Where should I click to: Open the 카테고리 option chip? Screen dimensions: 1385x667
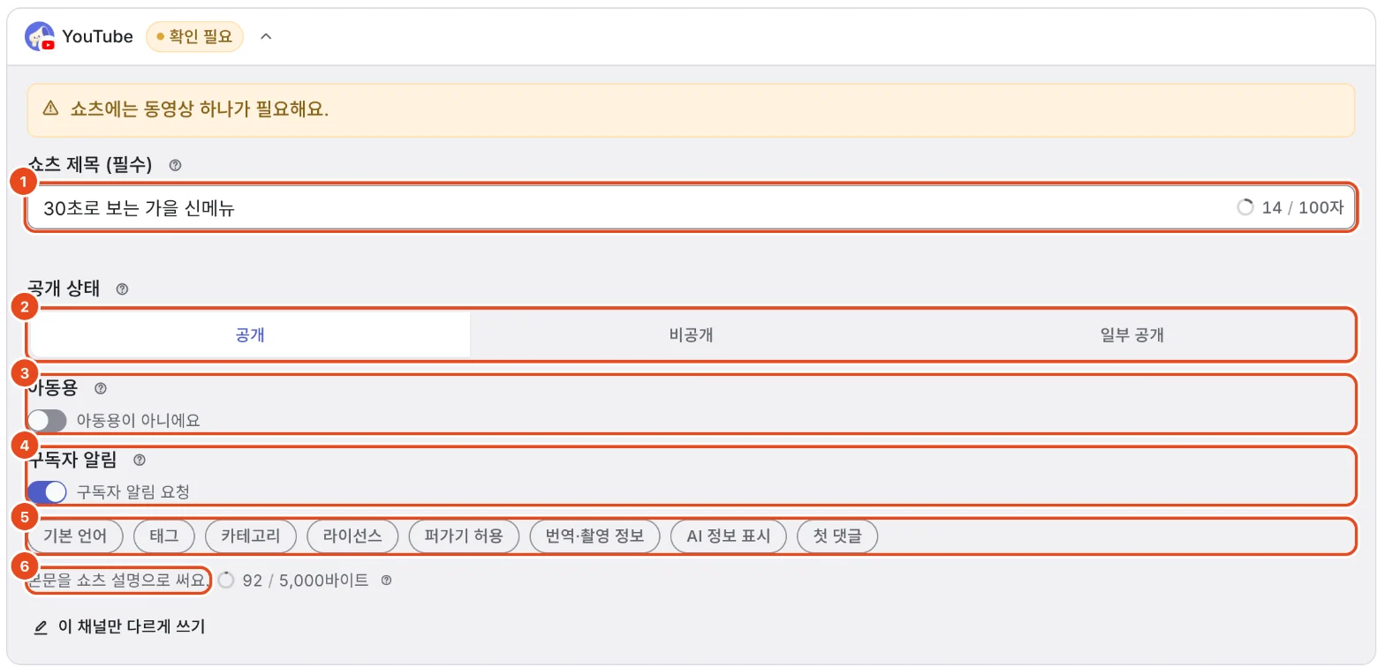tap(251, 536)
